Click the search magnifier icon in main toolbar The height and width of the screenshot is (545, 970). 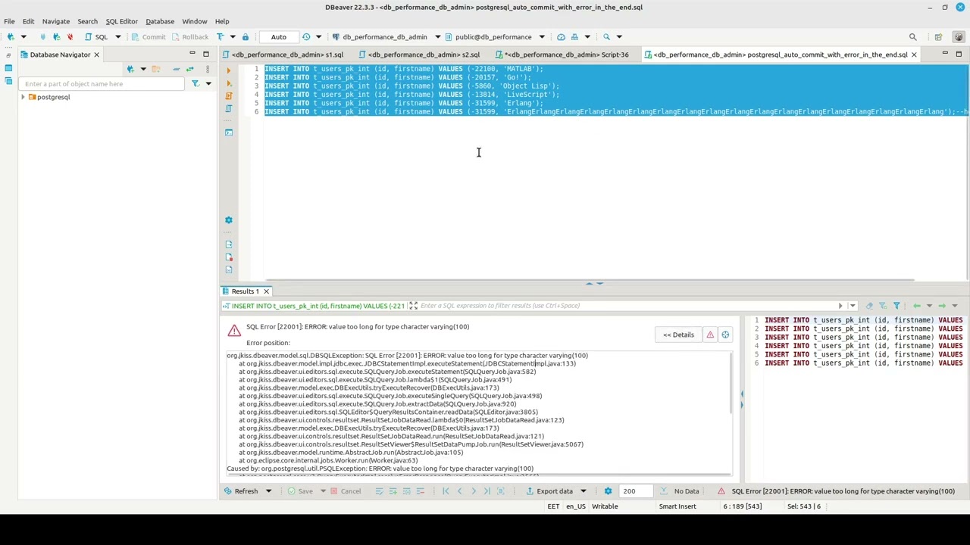pyautogui.click(x=606, y=36)
